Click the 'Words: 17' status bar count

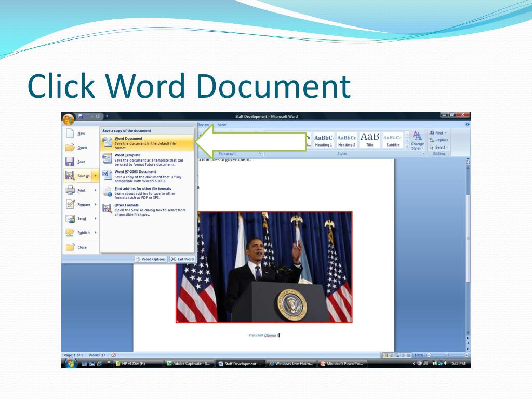97,355
